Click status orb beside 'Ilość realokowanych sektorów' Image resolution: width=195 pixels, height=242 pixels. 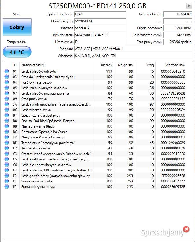(x=7, y=88)
